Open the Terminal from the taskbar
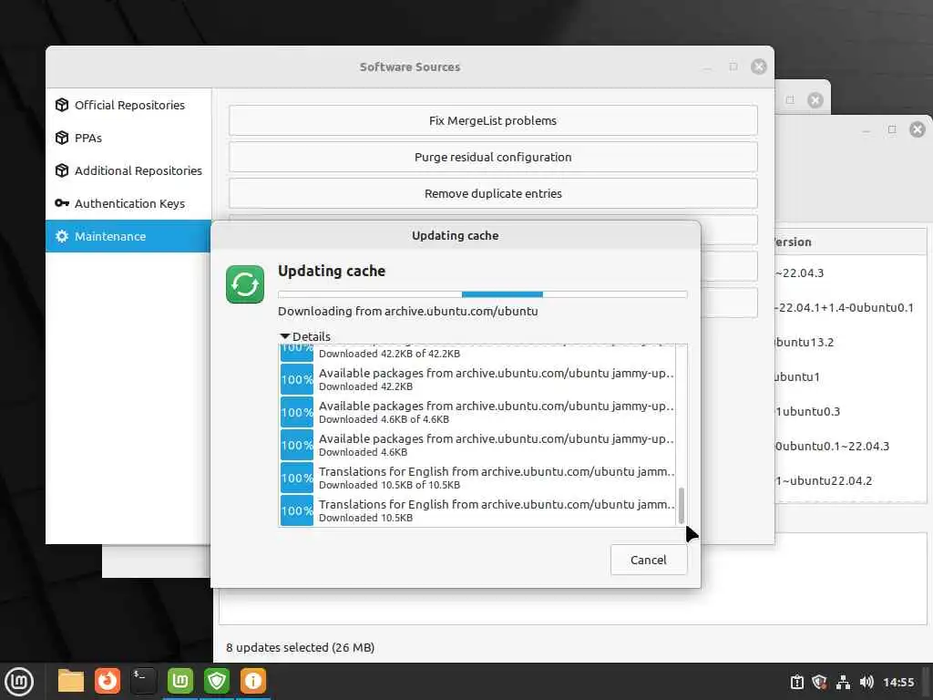The width and height of the screenshot is (933, 700). (143, 681)
